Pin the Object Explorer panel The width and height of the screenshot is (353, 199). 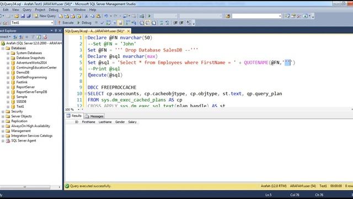click(x=56, y=30)
